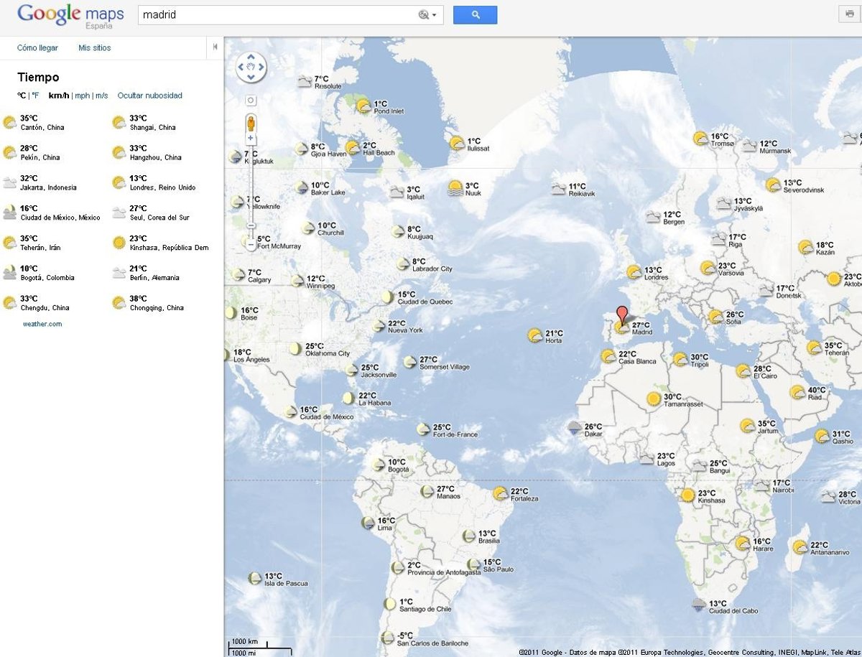The image size is (862, 657).
Task: Click the search field containing madrid
Action: (x=277, y=15)
